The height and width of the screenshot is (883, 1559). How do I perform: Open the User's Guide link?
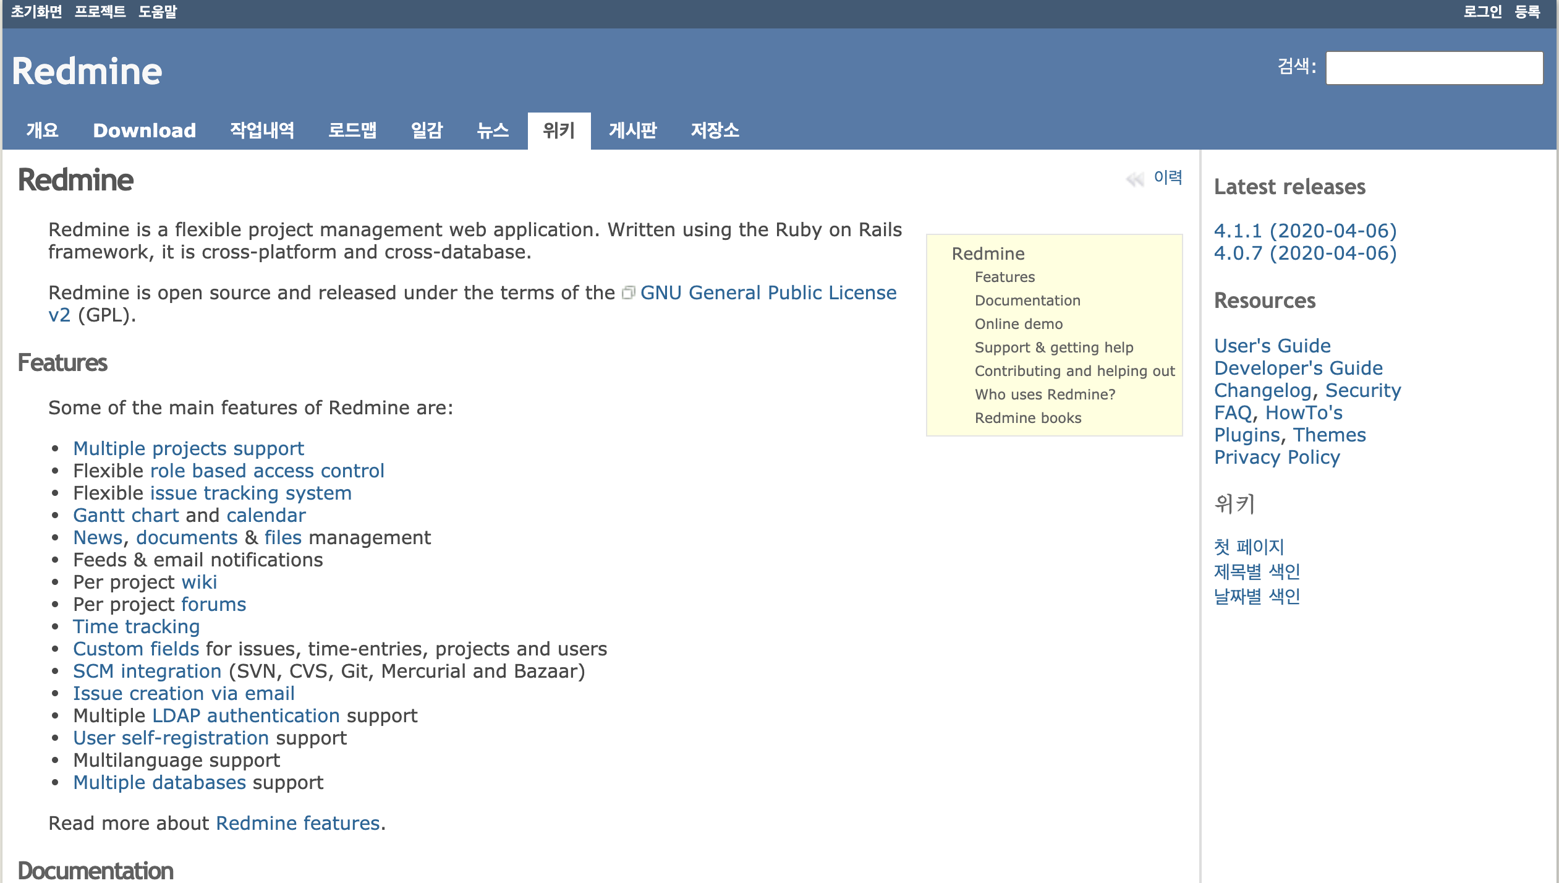1272,346
